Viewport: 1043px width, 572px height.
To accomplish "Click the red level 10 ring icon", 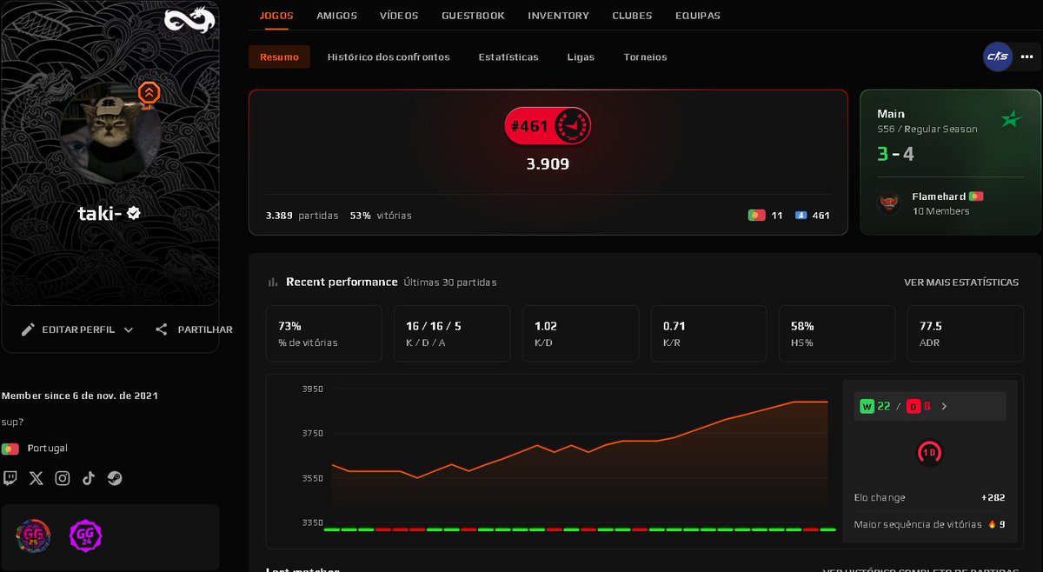I will point(930,452).
